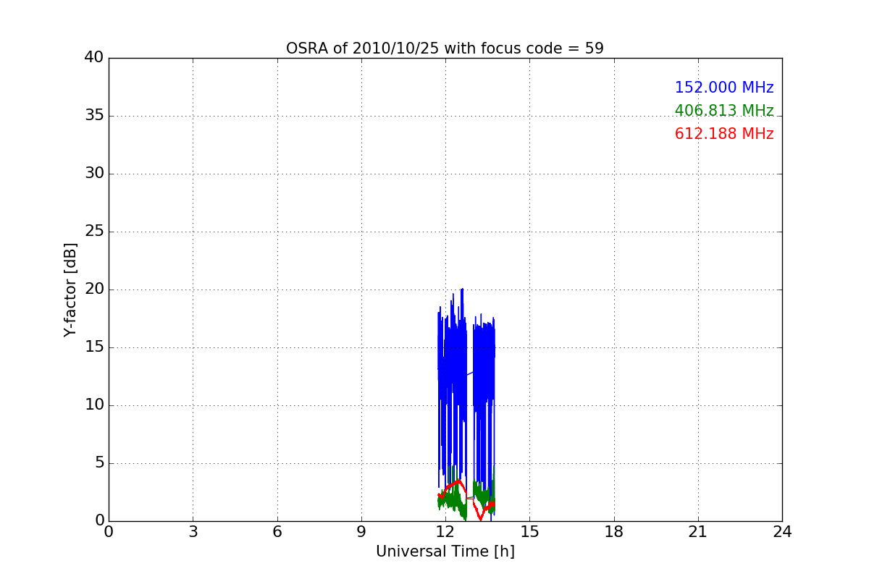Click y-axis tick label 35

pos(94,116)
